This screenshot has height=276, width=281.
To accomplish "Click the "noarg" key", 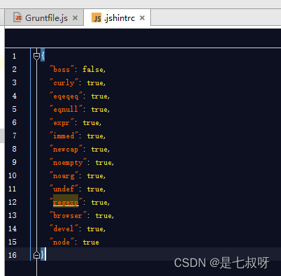I will coord(64,175).
